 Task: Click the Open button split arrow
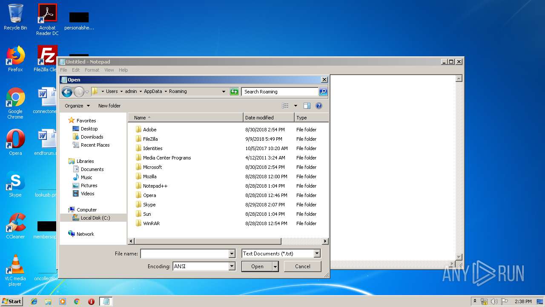[275, 266]
